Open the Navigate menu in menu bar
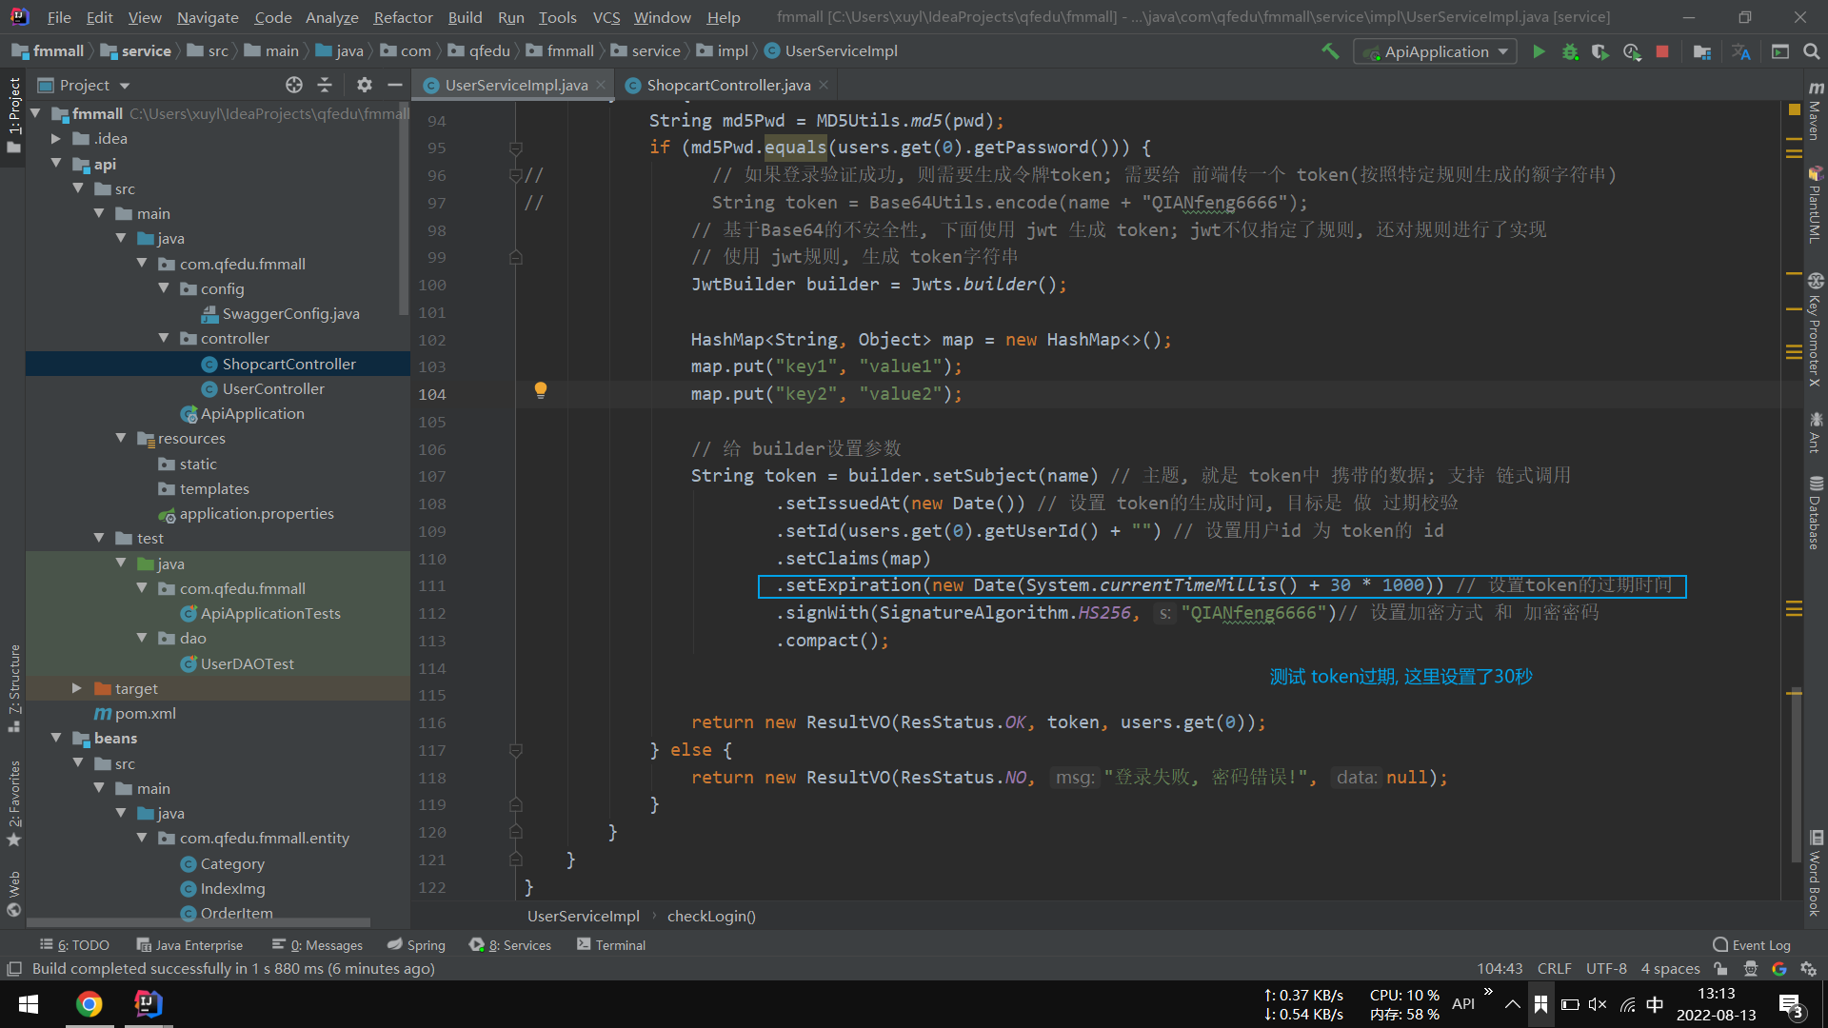 (x=205, y=16)
